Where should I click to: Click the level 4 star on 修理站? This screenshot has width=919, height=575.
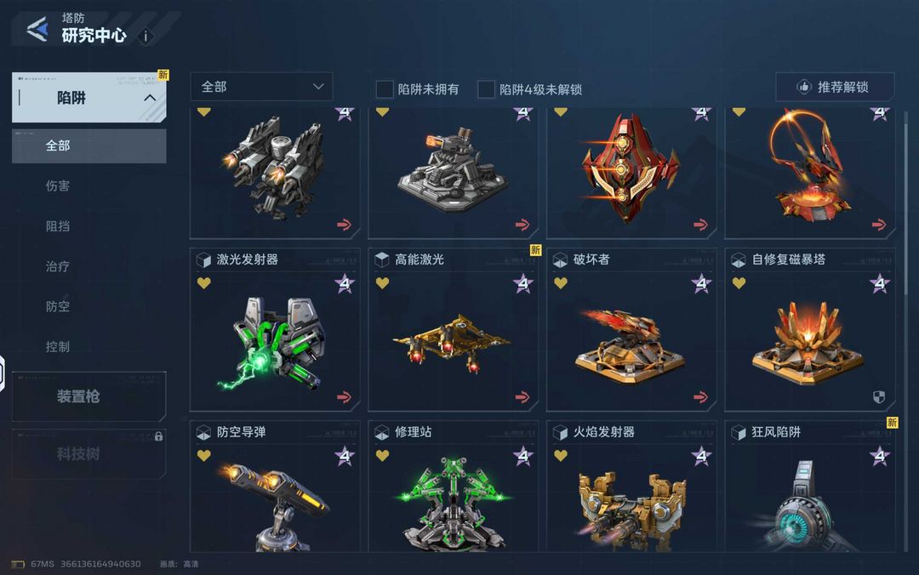522,456
